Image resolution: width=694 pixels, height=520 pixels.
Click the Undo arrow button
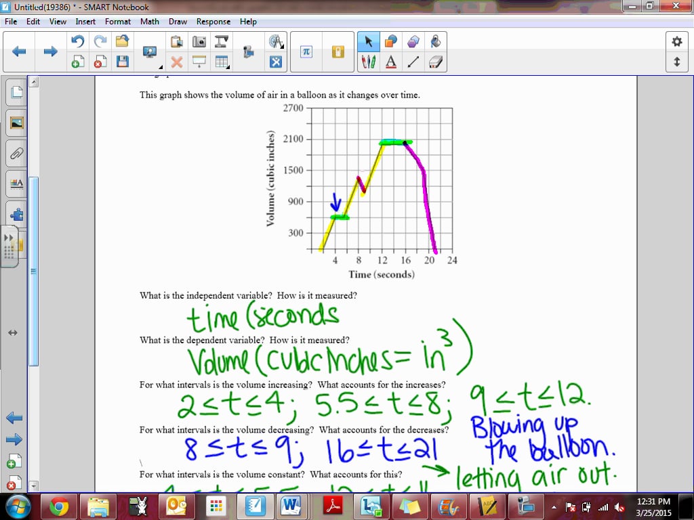[x=78, y=41]
